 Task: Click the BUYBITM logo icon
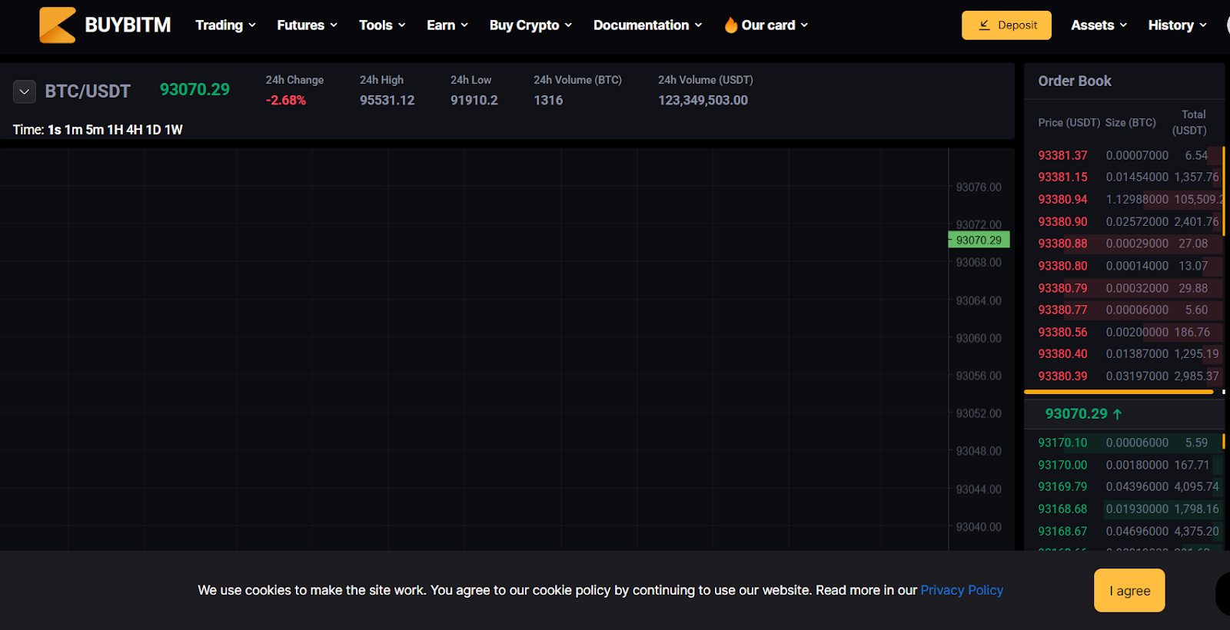(57, 25)
